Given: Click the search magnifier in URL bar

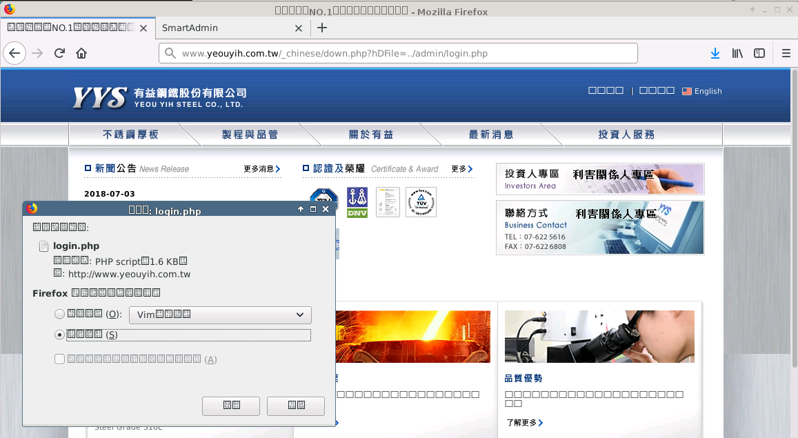Looking at the screenshot, I should (170, 53).
